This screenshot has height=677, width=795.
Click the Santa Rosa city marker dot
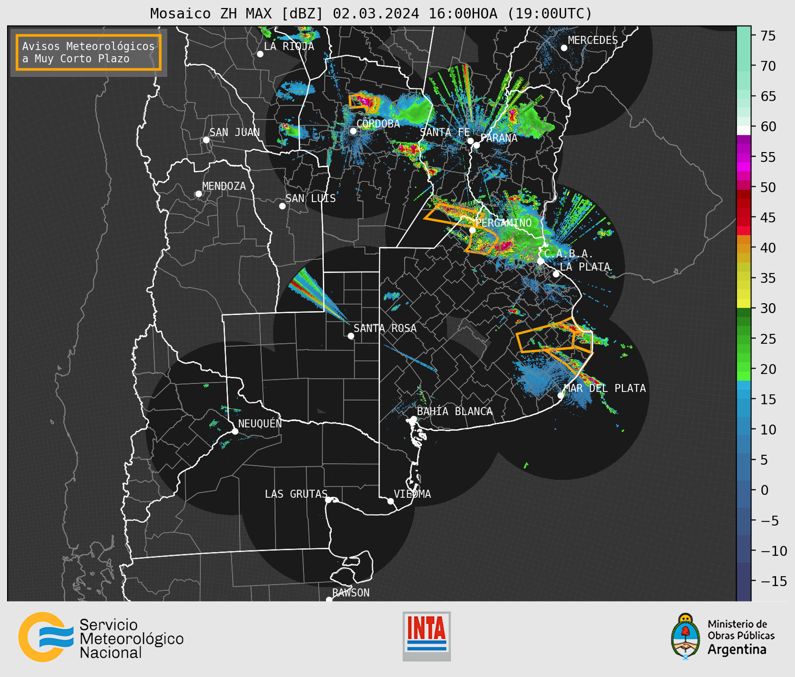(x=351, y=336)
